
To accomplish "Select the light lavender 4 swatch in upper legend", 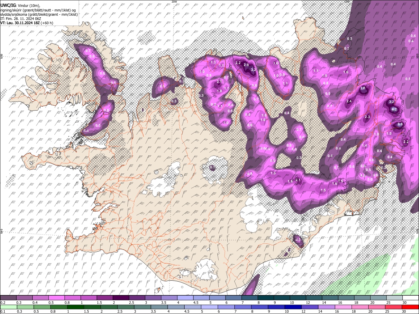I will point(185,298).
